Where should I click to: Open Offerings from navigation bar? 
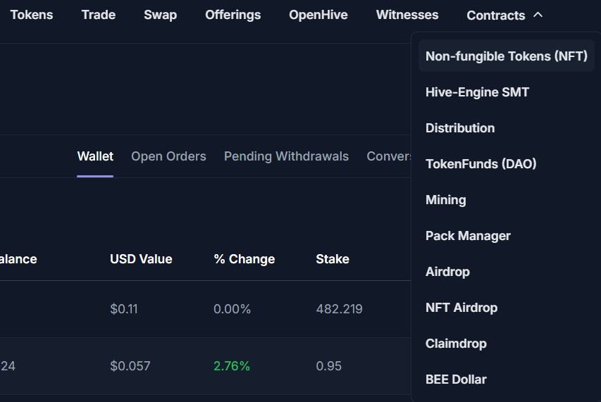(x=233, y=15)
